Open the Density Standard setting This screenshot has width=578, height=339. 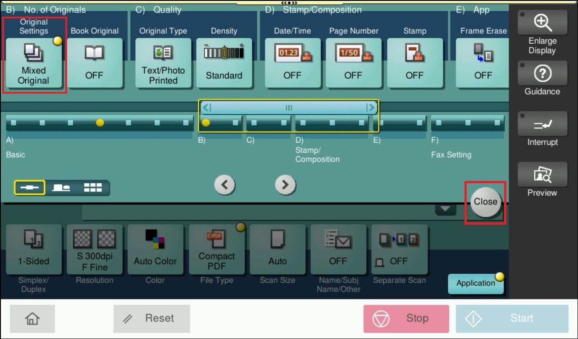(224, 63)
